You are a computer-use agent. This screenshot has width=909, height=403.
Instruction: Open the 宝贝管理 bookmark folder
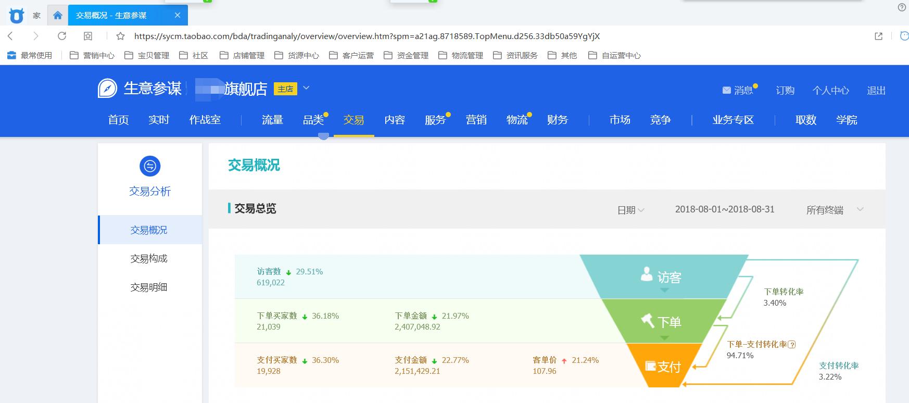click(x=147, y=55)
